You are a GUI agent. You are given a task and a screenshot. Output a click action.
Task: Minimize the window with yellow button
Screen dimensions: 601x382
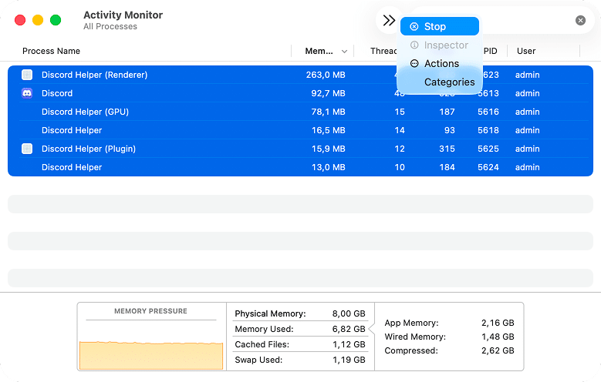(38, 20)
